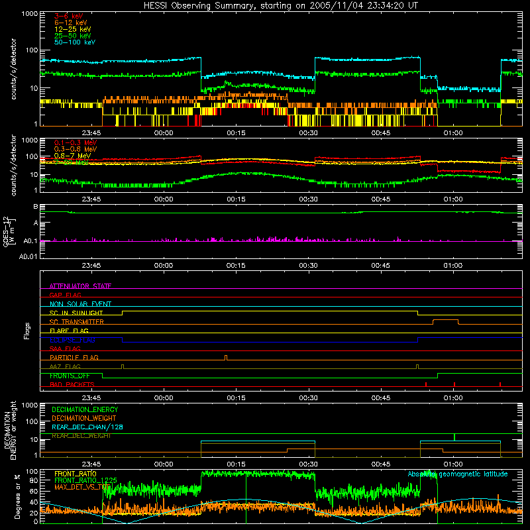Select the 'FLARE_FLAG' label
530x530 pixels.
69,331
